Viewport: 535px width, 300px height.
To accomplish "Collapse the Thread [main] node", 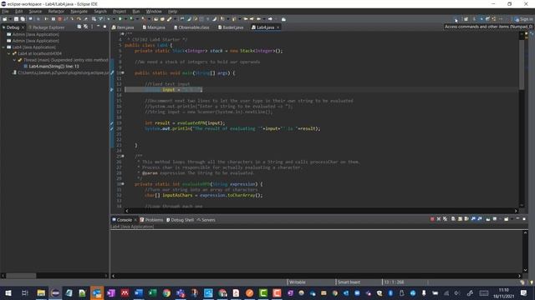I will click(x=14, y=60).
